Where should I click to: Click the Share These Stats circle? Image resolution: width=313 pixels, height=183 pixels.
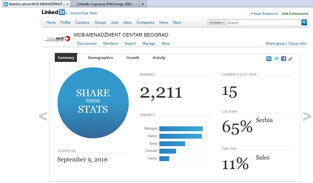click(x=93, y=103)
